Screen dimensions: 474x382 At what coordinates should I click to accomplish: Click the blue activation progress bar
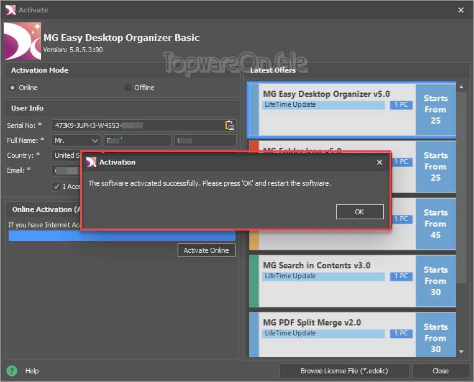tap(122, 236)
